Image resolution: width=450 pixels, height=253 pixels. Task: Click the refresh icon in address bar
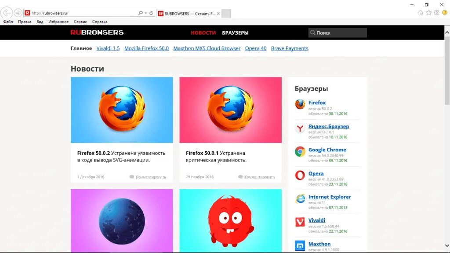(151, 13)
